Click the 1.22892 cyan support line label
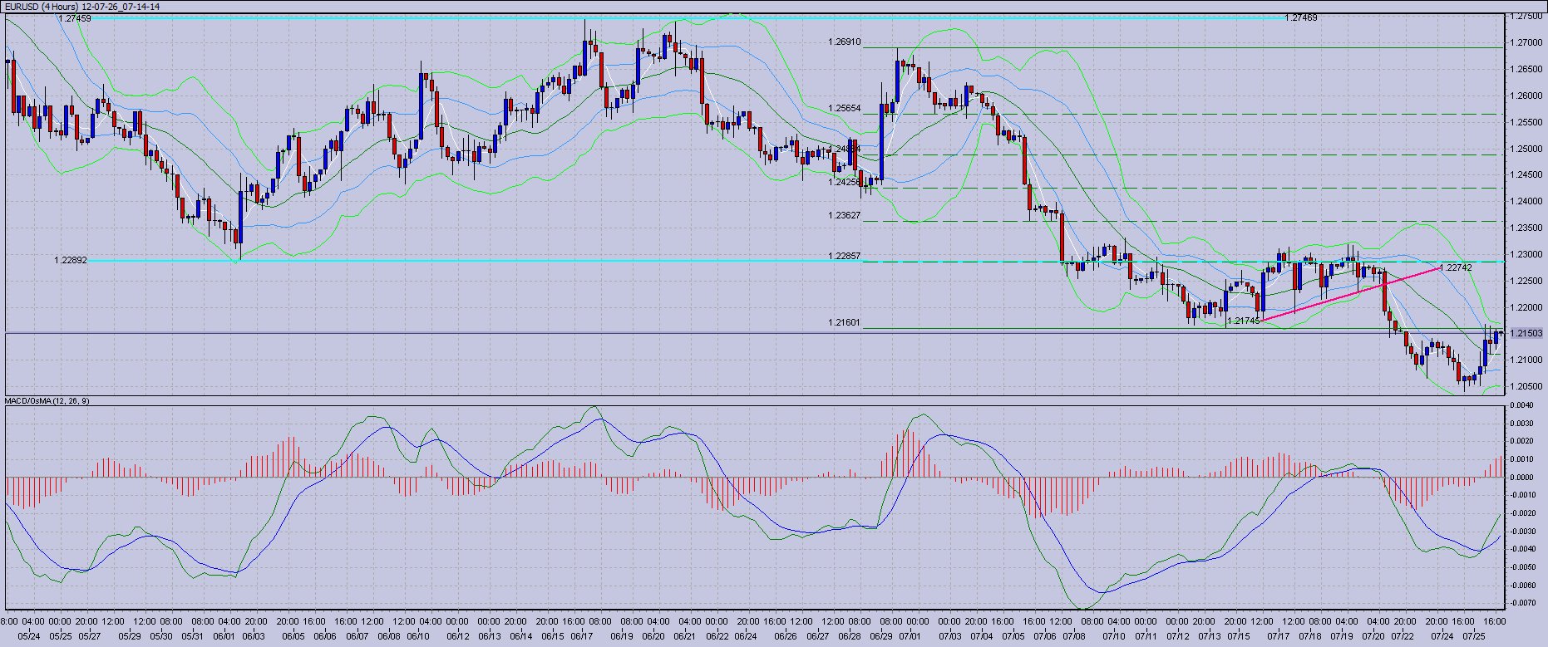Image resolution: width=1548 pixels, height=647 pixels. [70, 260]
